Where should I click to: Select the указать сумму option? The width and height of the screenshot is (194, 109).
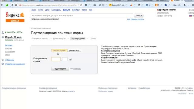(x=59, y=51)
